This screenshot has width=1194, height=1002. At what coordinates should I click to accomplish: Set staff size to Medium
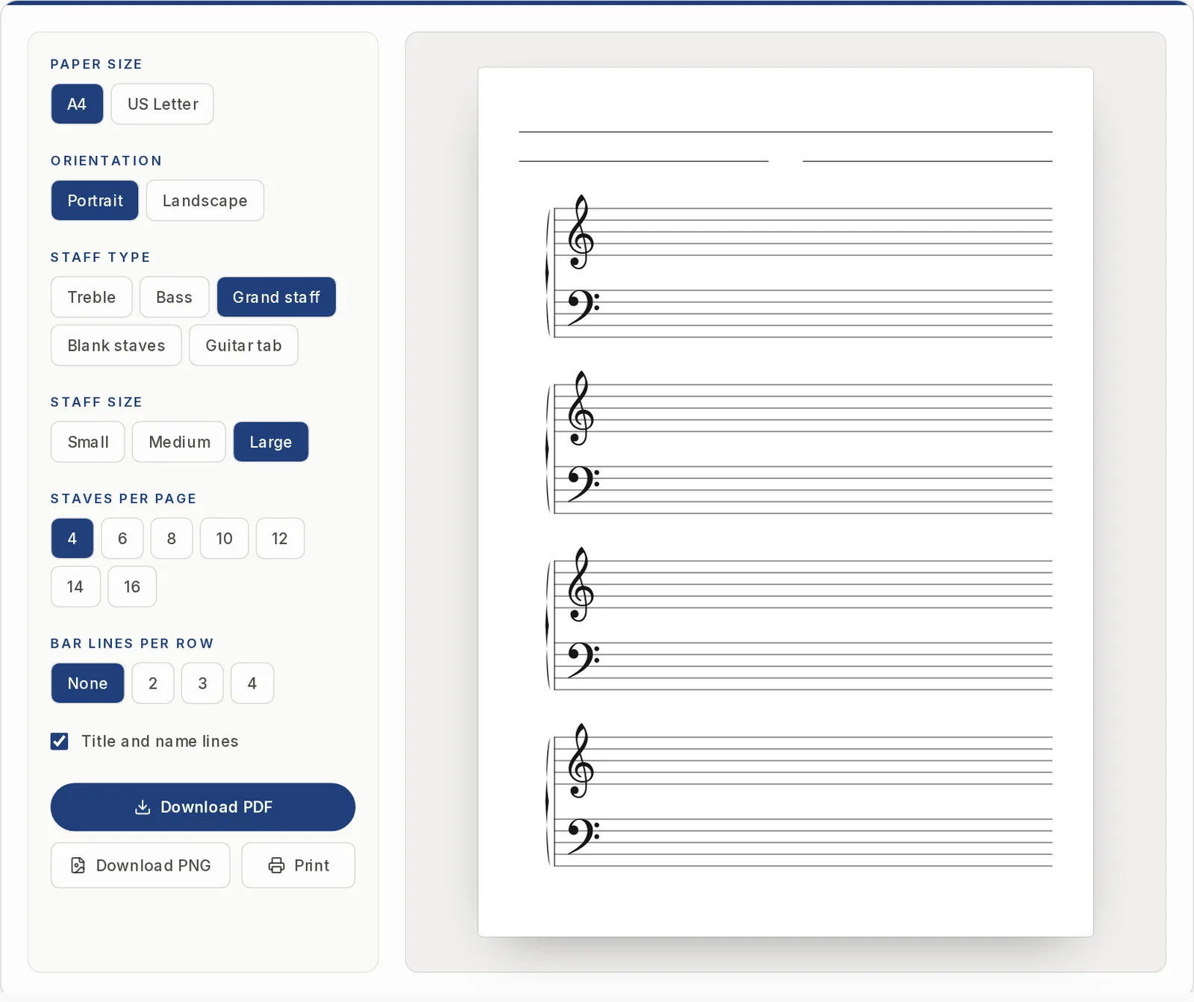179,442
